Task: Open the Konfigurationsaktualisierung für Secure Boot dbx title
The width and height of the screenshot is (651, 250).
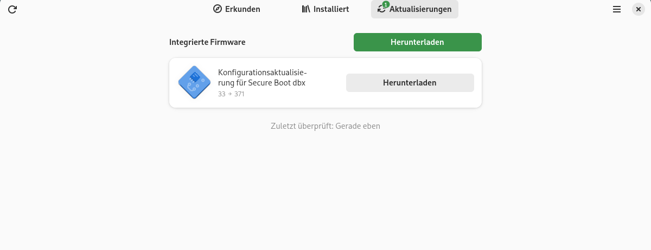Action: pyautogui.click(x=263, y=78)
